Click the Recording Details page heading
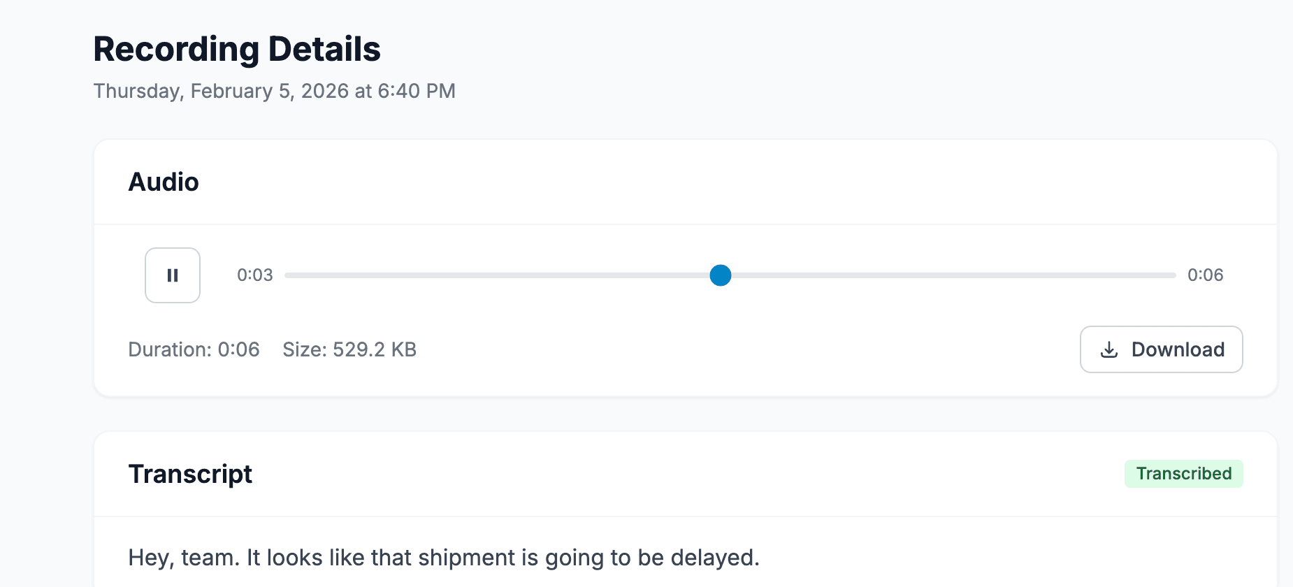This screenshot has height=587, width=1293. pos(237,50)
